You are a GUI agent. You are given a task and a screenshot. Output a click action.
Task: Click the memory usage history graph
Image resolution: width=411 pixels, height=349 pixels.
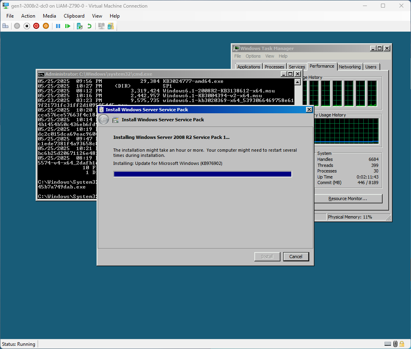tap(346, 130)
